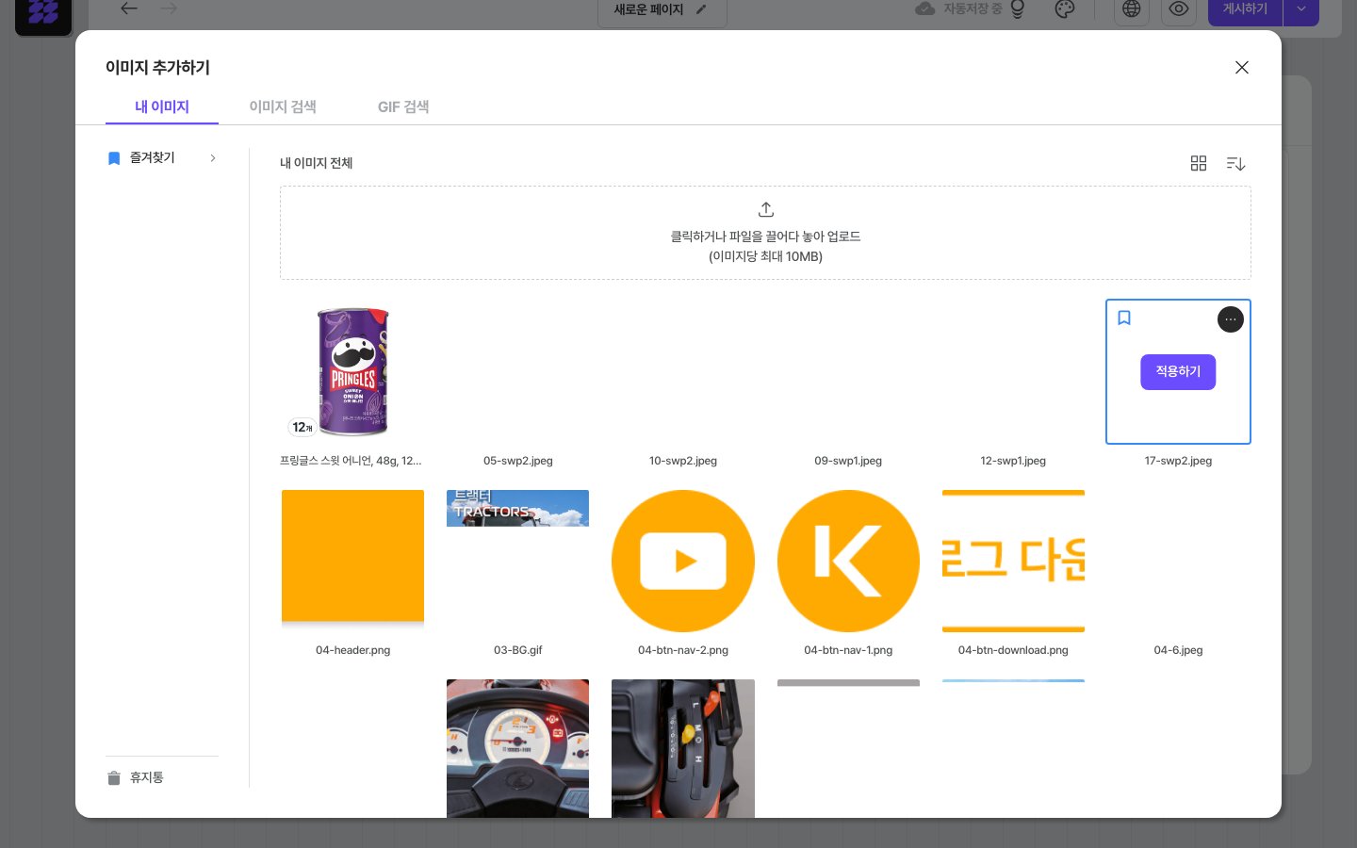Screen dimensions: 1357x848
Task: Click the preview eye icon in editor
Action: coord(1179,8)
